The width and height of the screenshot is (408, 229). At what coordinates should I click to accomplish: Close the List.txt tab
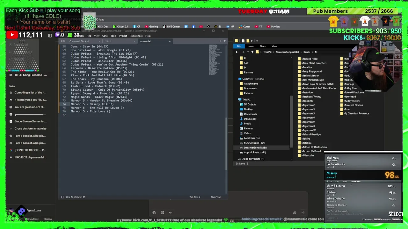(134, 41)
